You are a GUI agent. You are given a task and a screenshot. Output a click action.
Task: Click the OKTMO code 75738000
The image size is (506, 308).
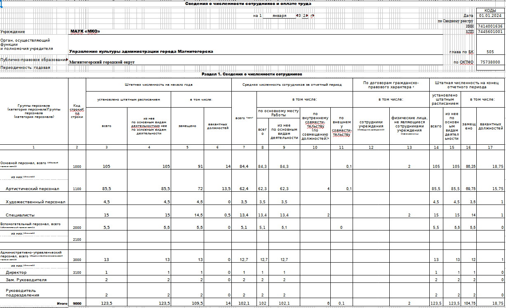click(490, 62)
